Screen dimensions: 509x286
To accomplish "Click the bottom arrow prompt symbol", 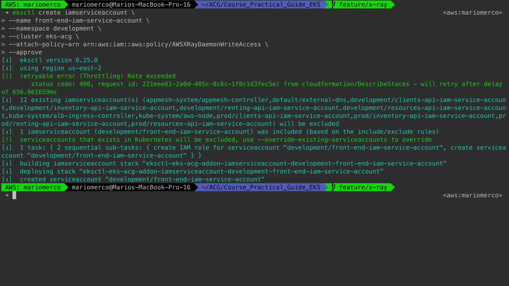I will (x=7, y=195).
